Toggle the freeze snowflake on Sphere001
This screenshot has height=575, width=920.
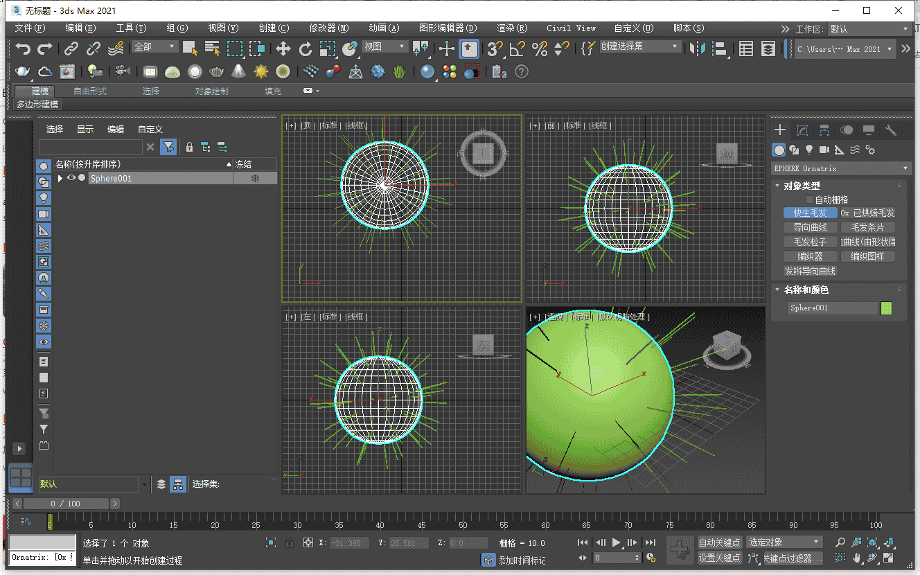pos(255,178)
